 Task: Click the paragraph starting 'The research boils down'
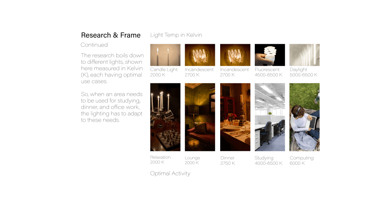tap(112, 68)
